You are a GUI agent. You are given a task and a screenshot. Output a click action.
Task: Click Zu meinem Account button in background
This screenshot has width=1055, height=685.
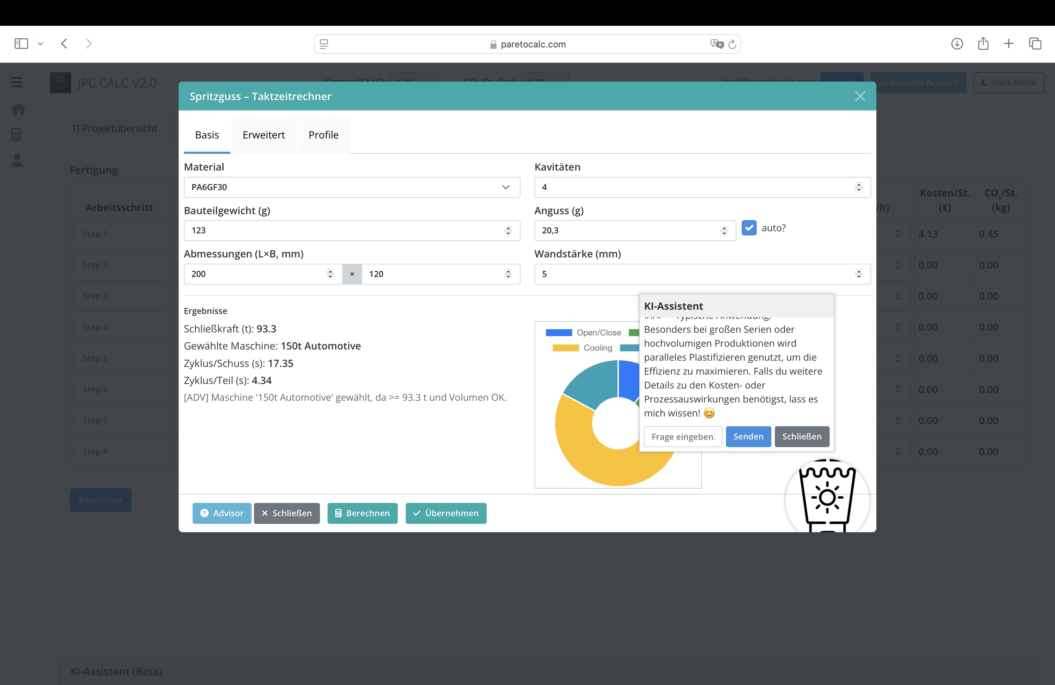919,82
